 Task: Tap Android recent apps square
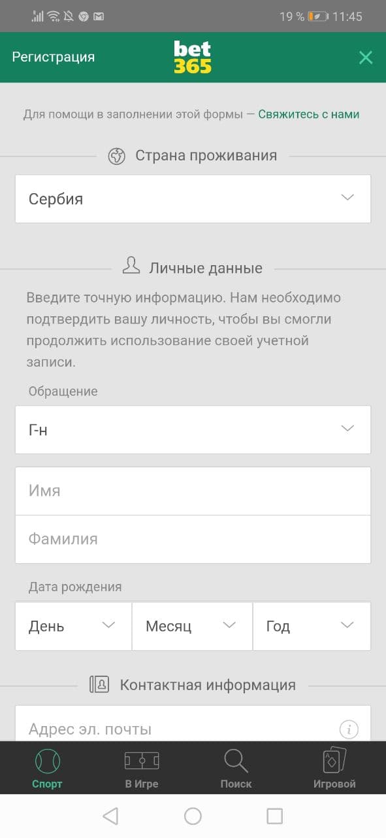(x=275, y=816)
